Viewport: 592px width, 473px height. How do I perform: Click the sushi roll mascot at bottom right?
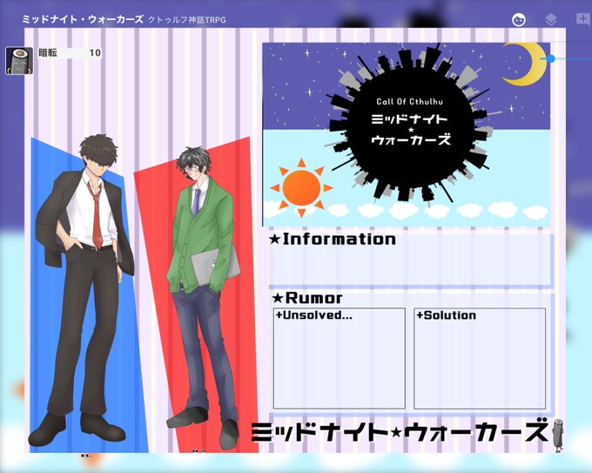click(x=557, y=435)
